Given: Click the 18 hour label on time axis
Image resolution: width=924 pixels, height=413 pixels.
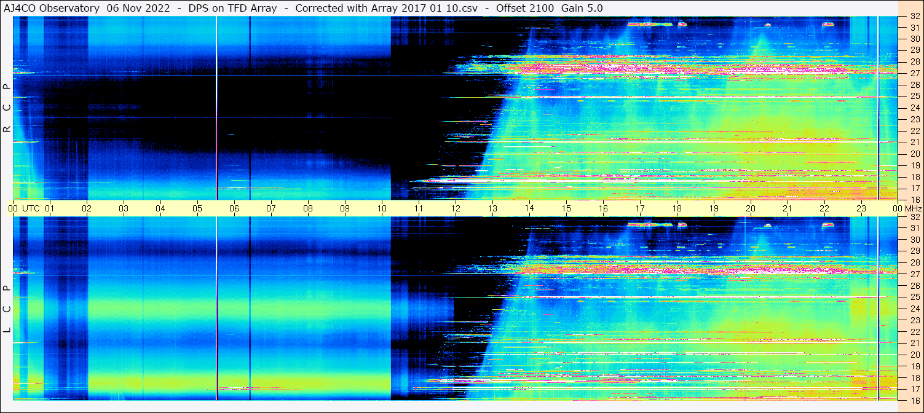Looking at the screenshot, I should (x=677, y=208).
